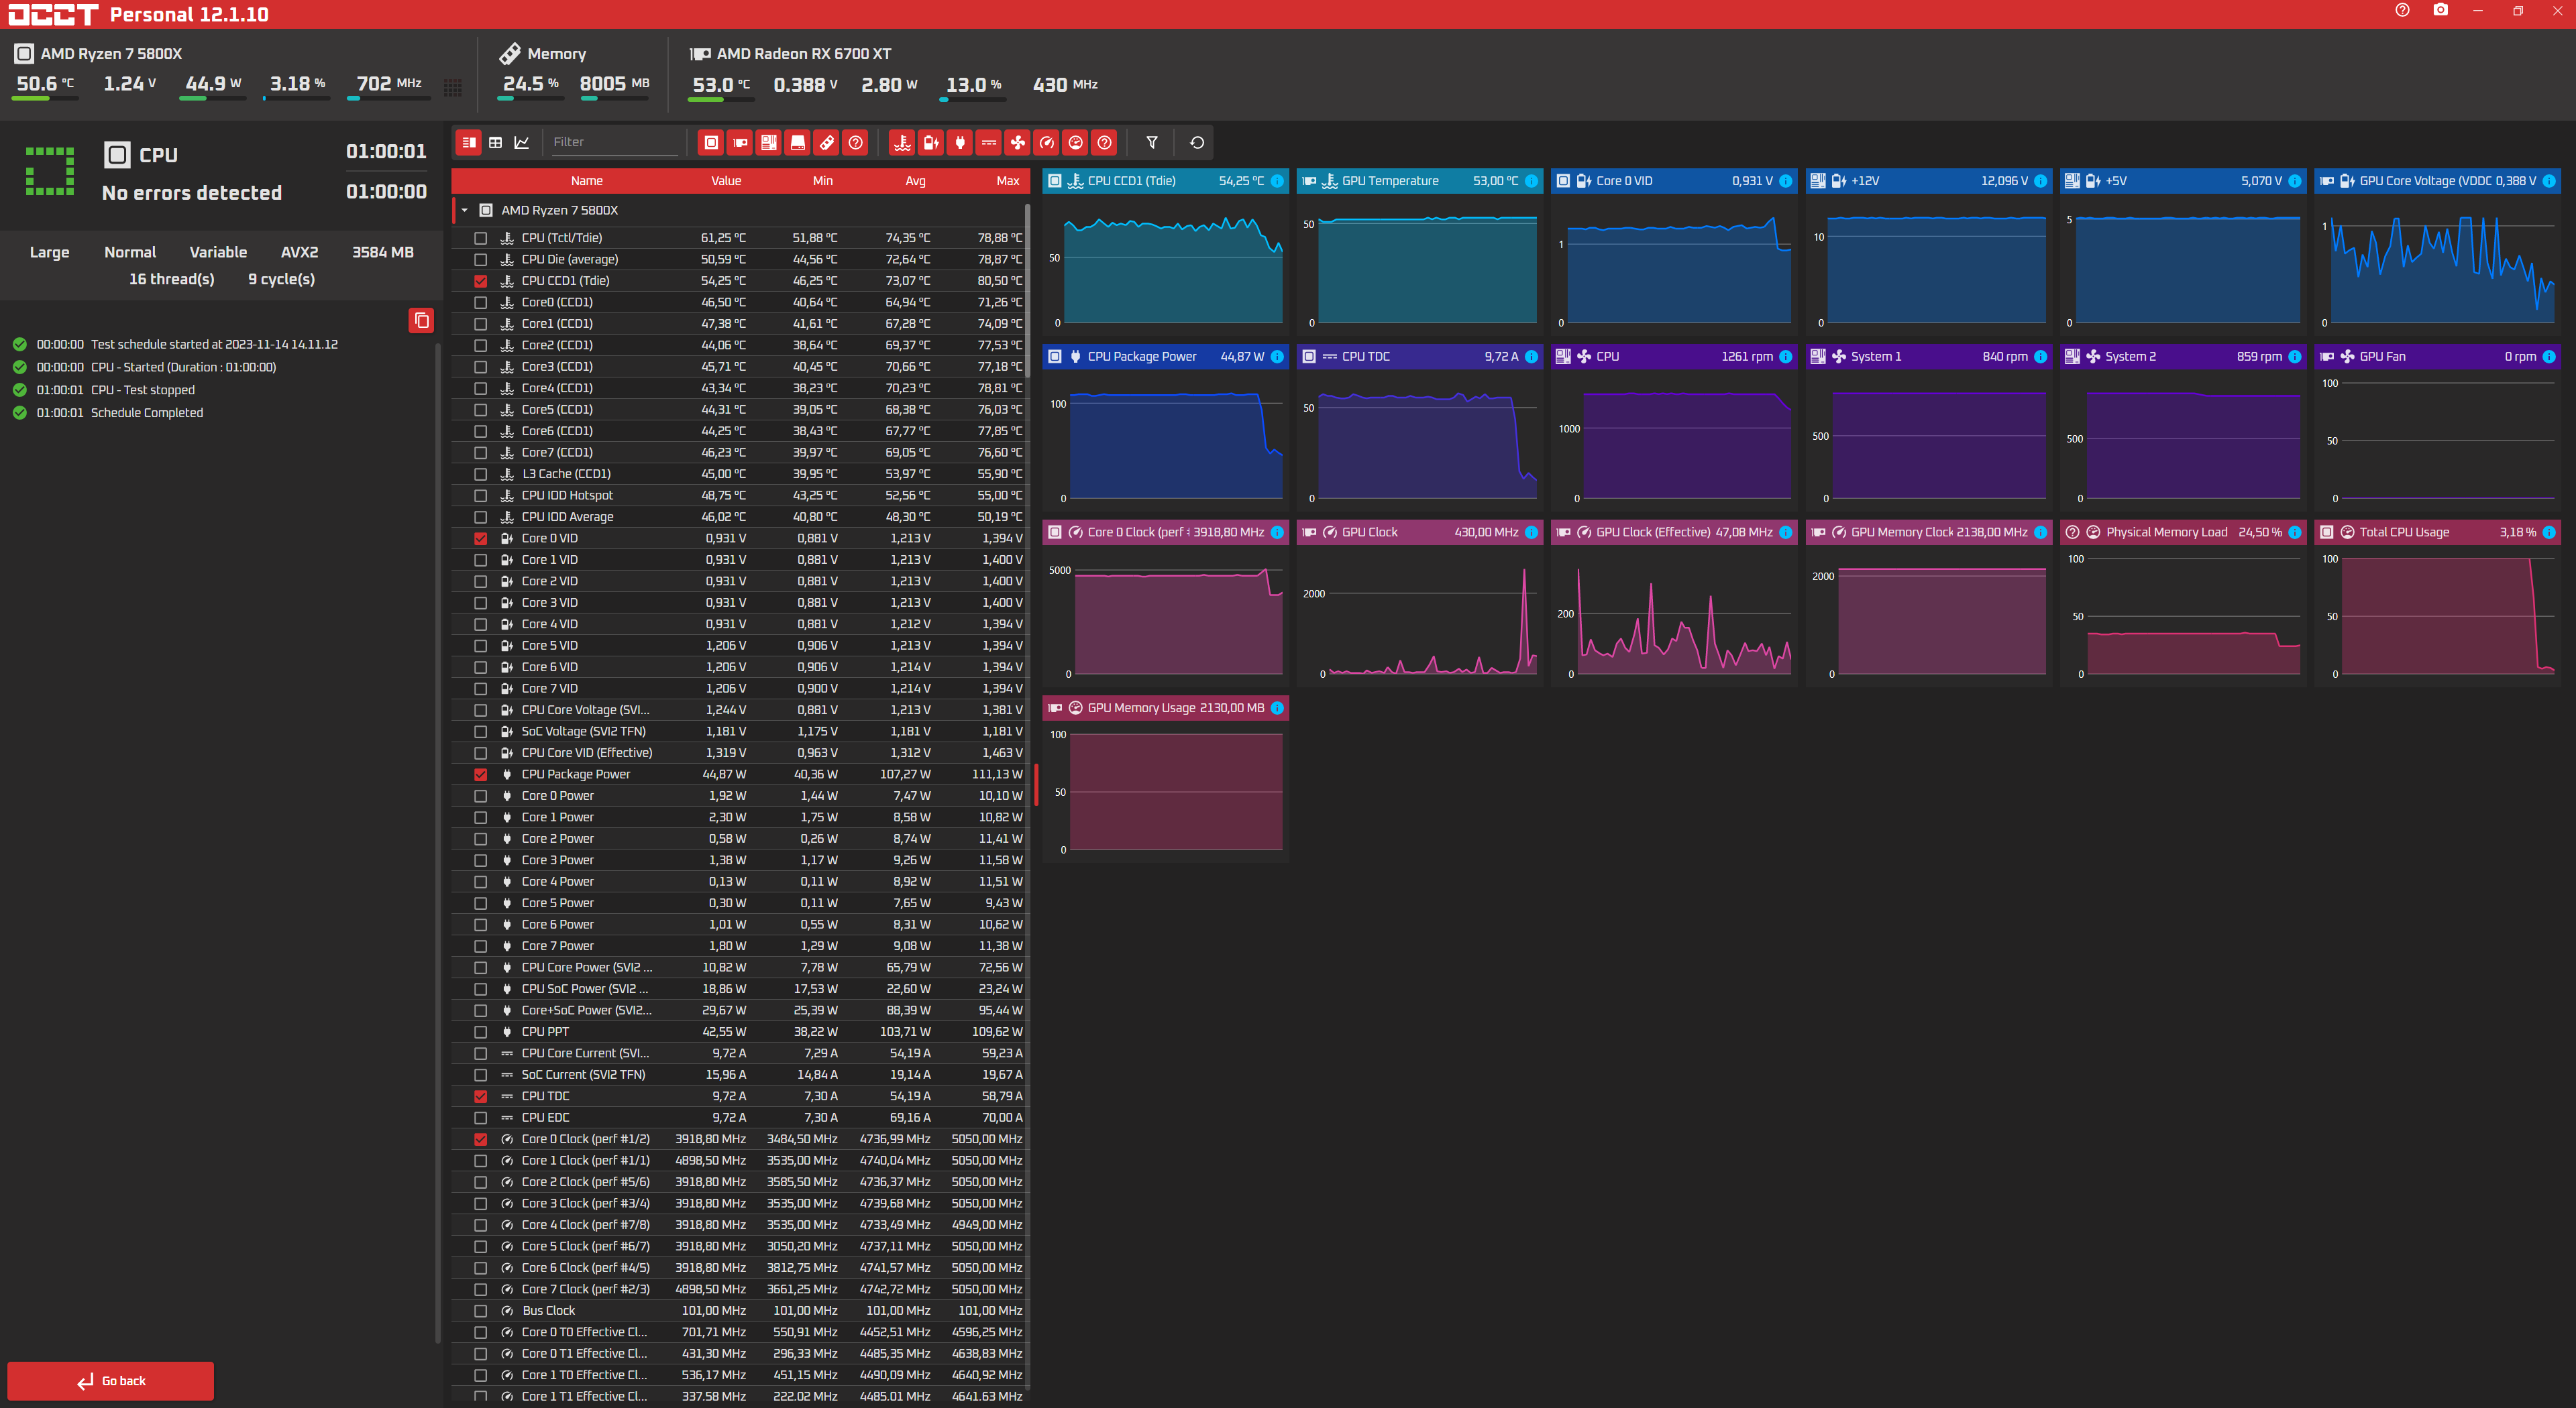Image resolution: width=2576 pixels, height=1408 pixels.
Task: Click the info icon on Total CPU Usage graph
Action: coord(2549,532)
